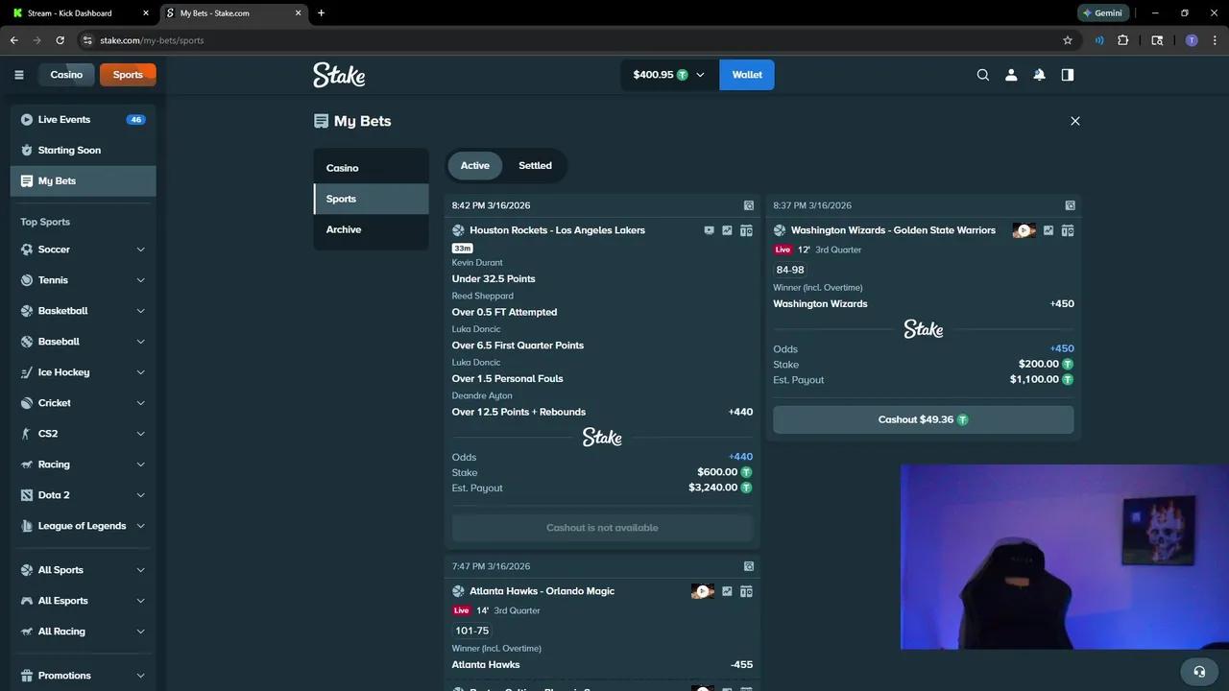
Task: Cash out Wizards bet for $49.36
Action: pyautogui.click(x=923, y=419)
